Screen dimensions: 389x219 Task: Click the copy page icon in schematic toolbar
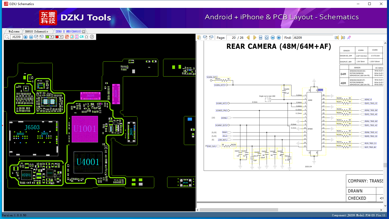199,38
